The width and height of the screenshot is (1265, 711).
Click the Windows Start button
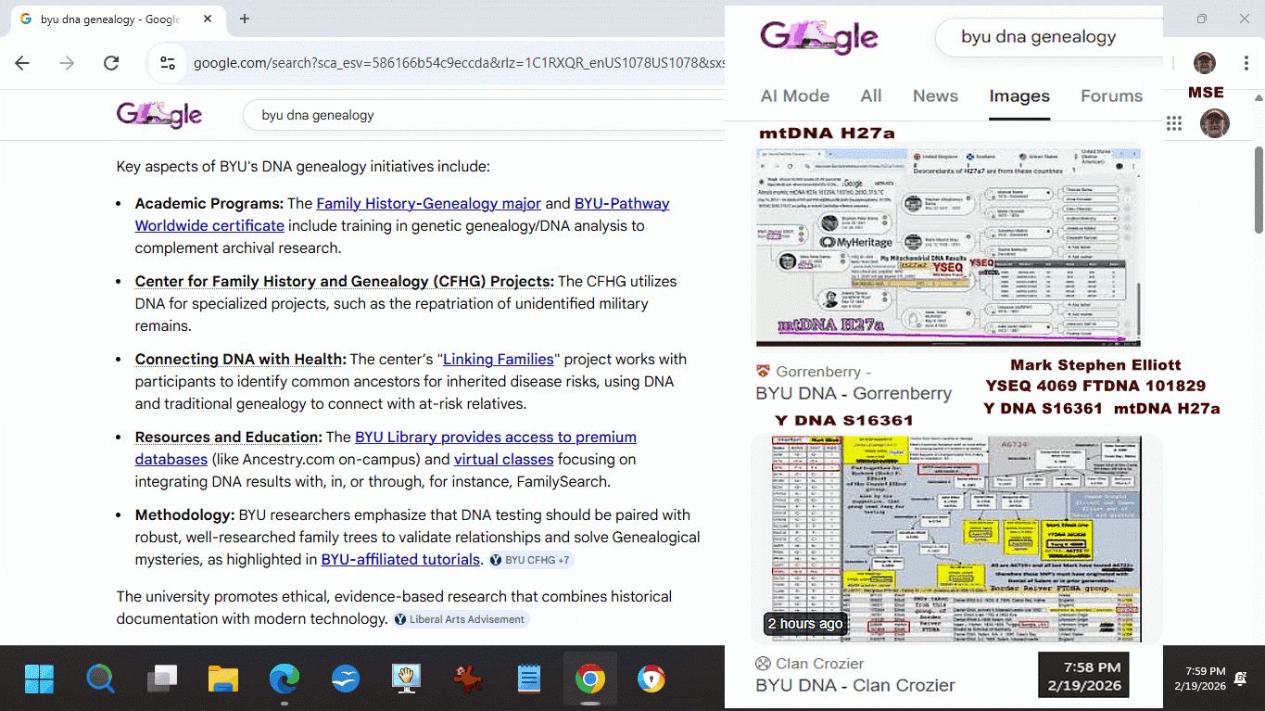coord(39,679)
